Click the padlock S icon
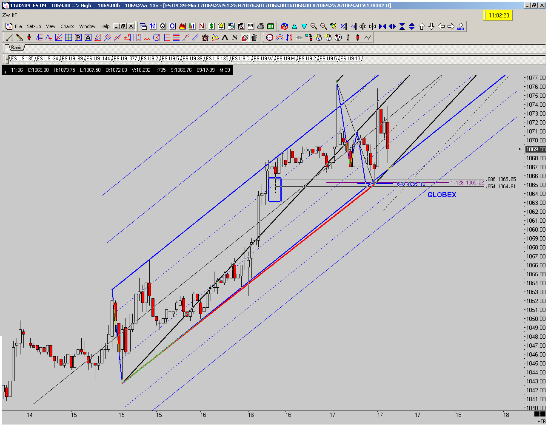 (x=319, y=37)
